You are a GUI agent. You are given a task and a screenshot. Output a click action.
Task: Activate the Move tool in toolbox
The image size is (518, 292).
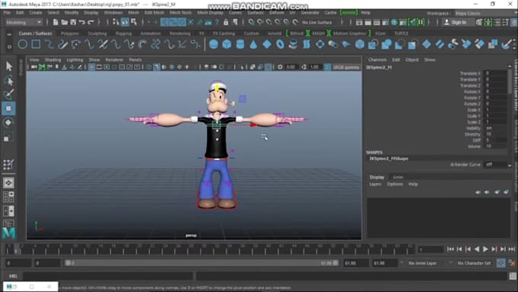pyautogui.click(x=8, y=108)
